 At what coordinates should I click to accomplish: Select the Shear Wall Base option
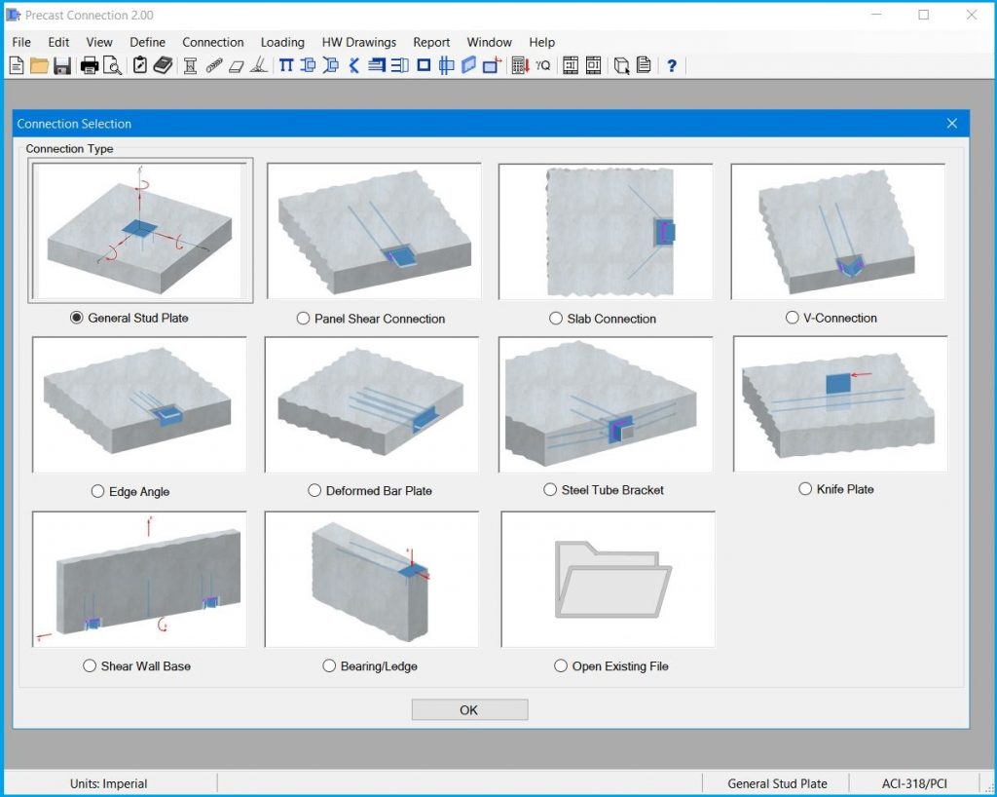pos(90,665)
